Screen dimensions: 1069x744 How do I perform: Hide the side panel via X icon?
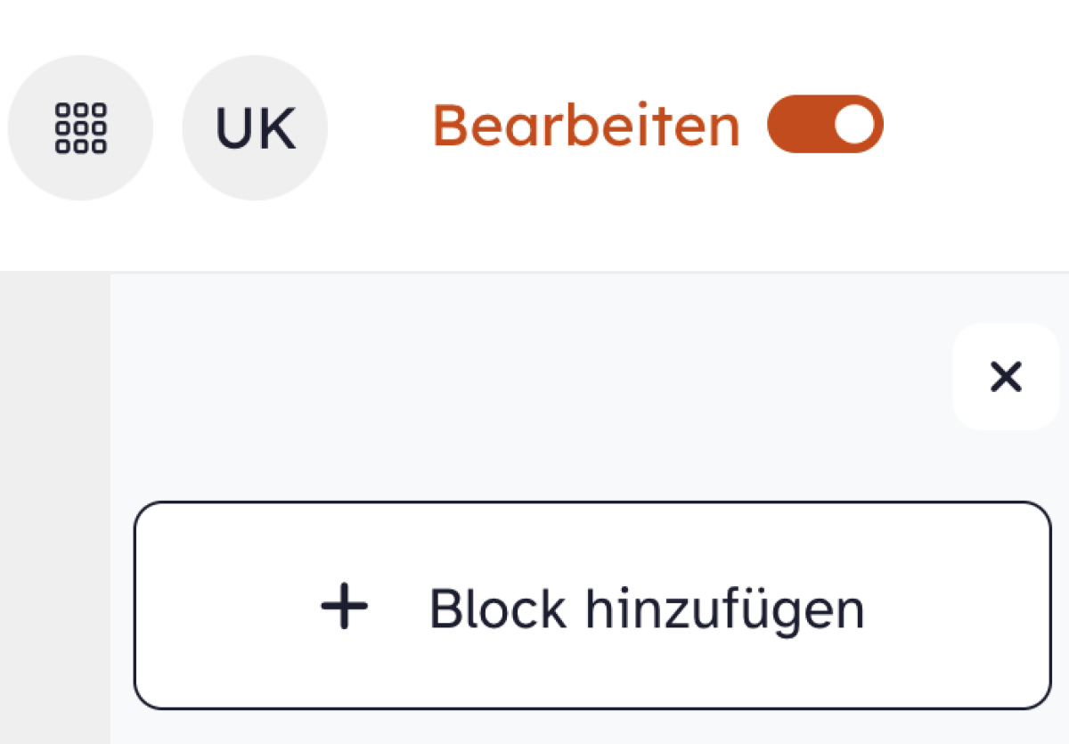point(1006,377)
